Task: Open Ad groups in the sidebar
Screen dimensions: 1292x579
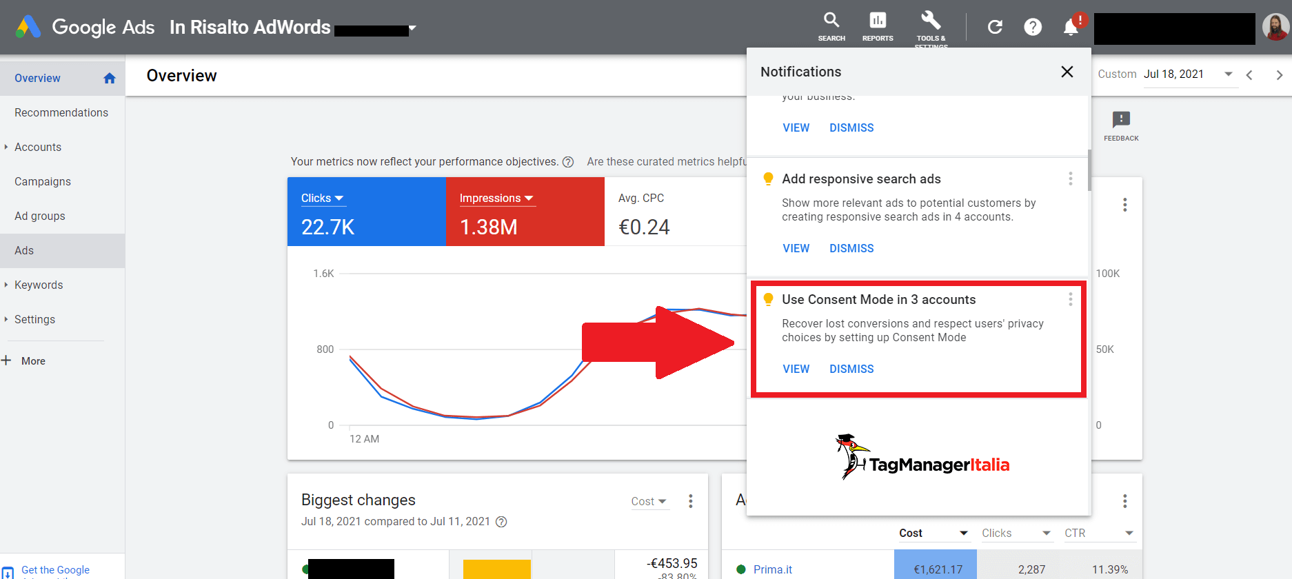Action: (62, 216)
